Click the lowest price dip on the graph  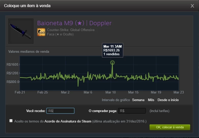[x=78, y=86]
